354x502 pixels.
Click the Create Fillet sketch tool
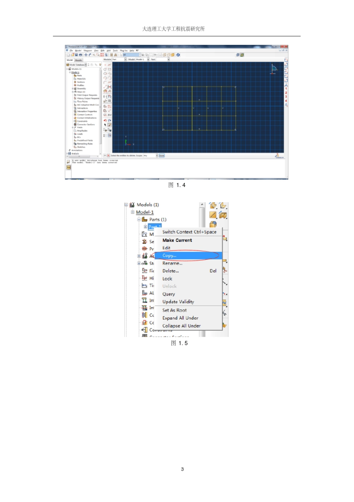pyautogui.click(x=105, y=82)
